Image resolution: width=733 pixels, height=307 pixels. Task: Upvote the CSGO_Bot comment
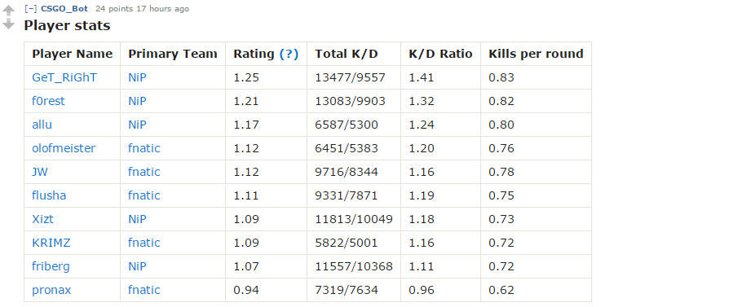pos(8,11)
